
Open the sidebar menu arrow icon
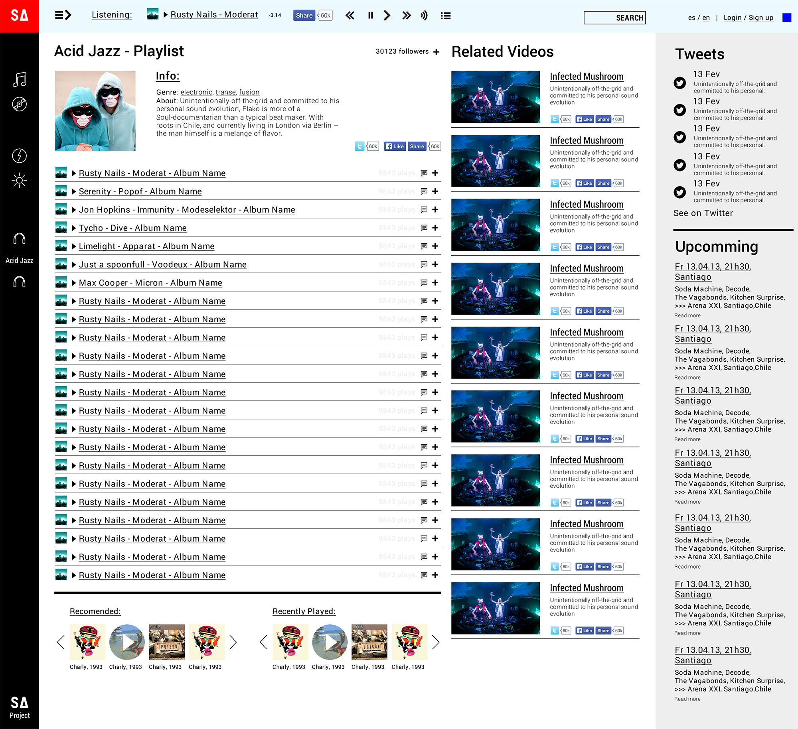click(x=63, y=15)
